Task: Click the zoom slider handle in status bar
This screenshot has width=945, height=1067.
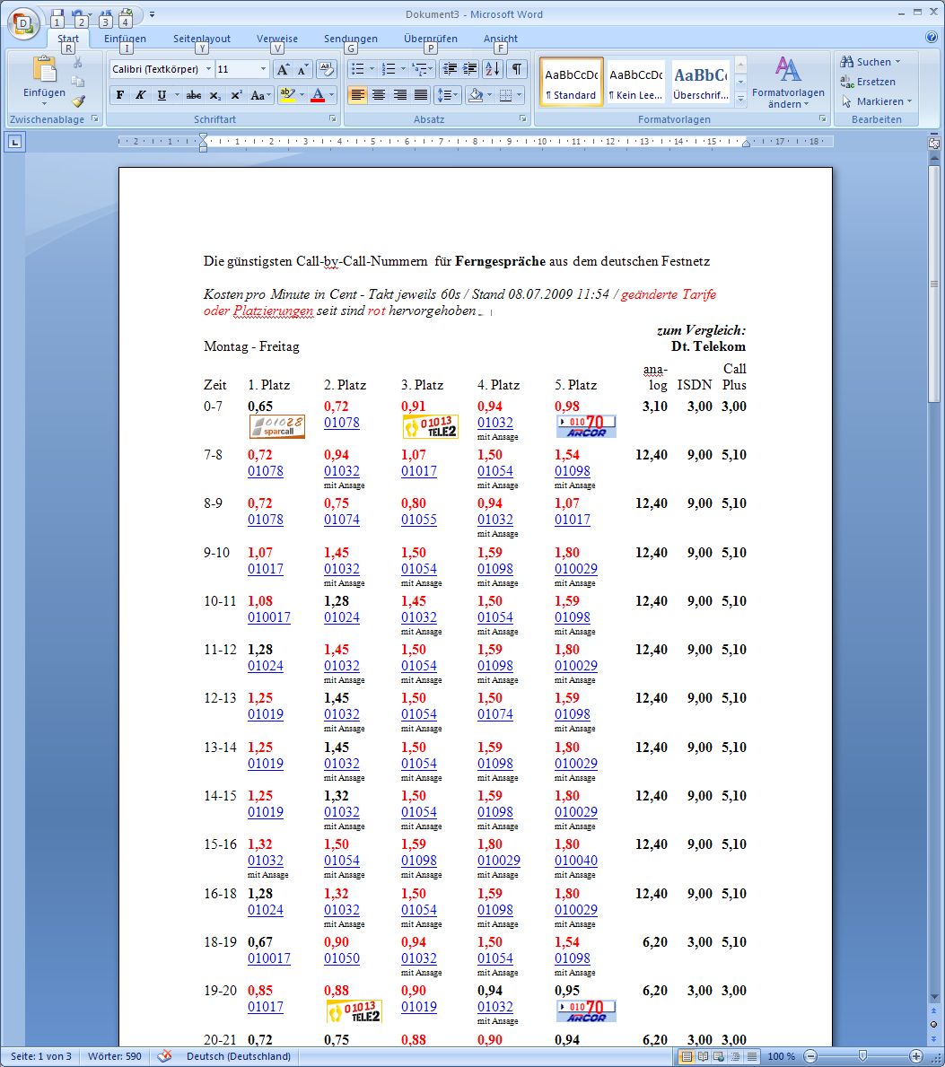Action: coord(862,1056)
